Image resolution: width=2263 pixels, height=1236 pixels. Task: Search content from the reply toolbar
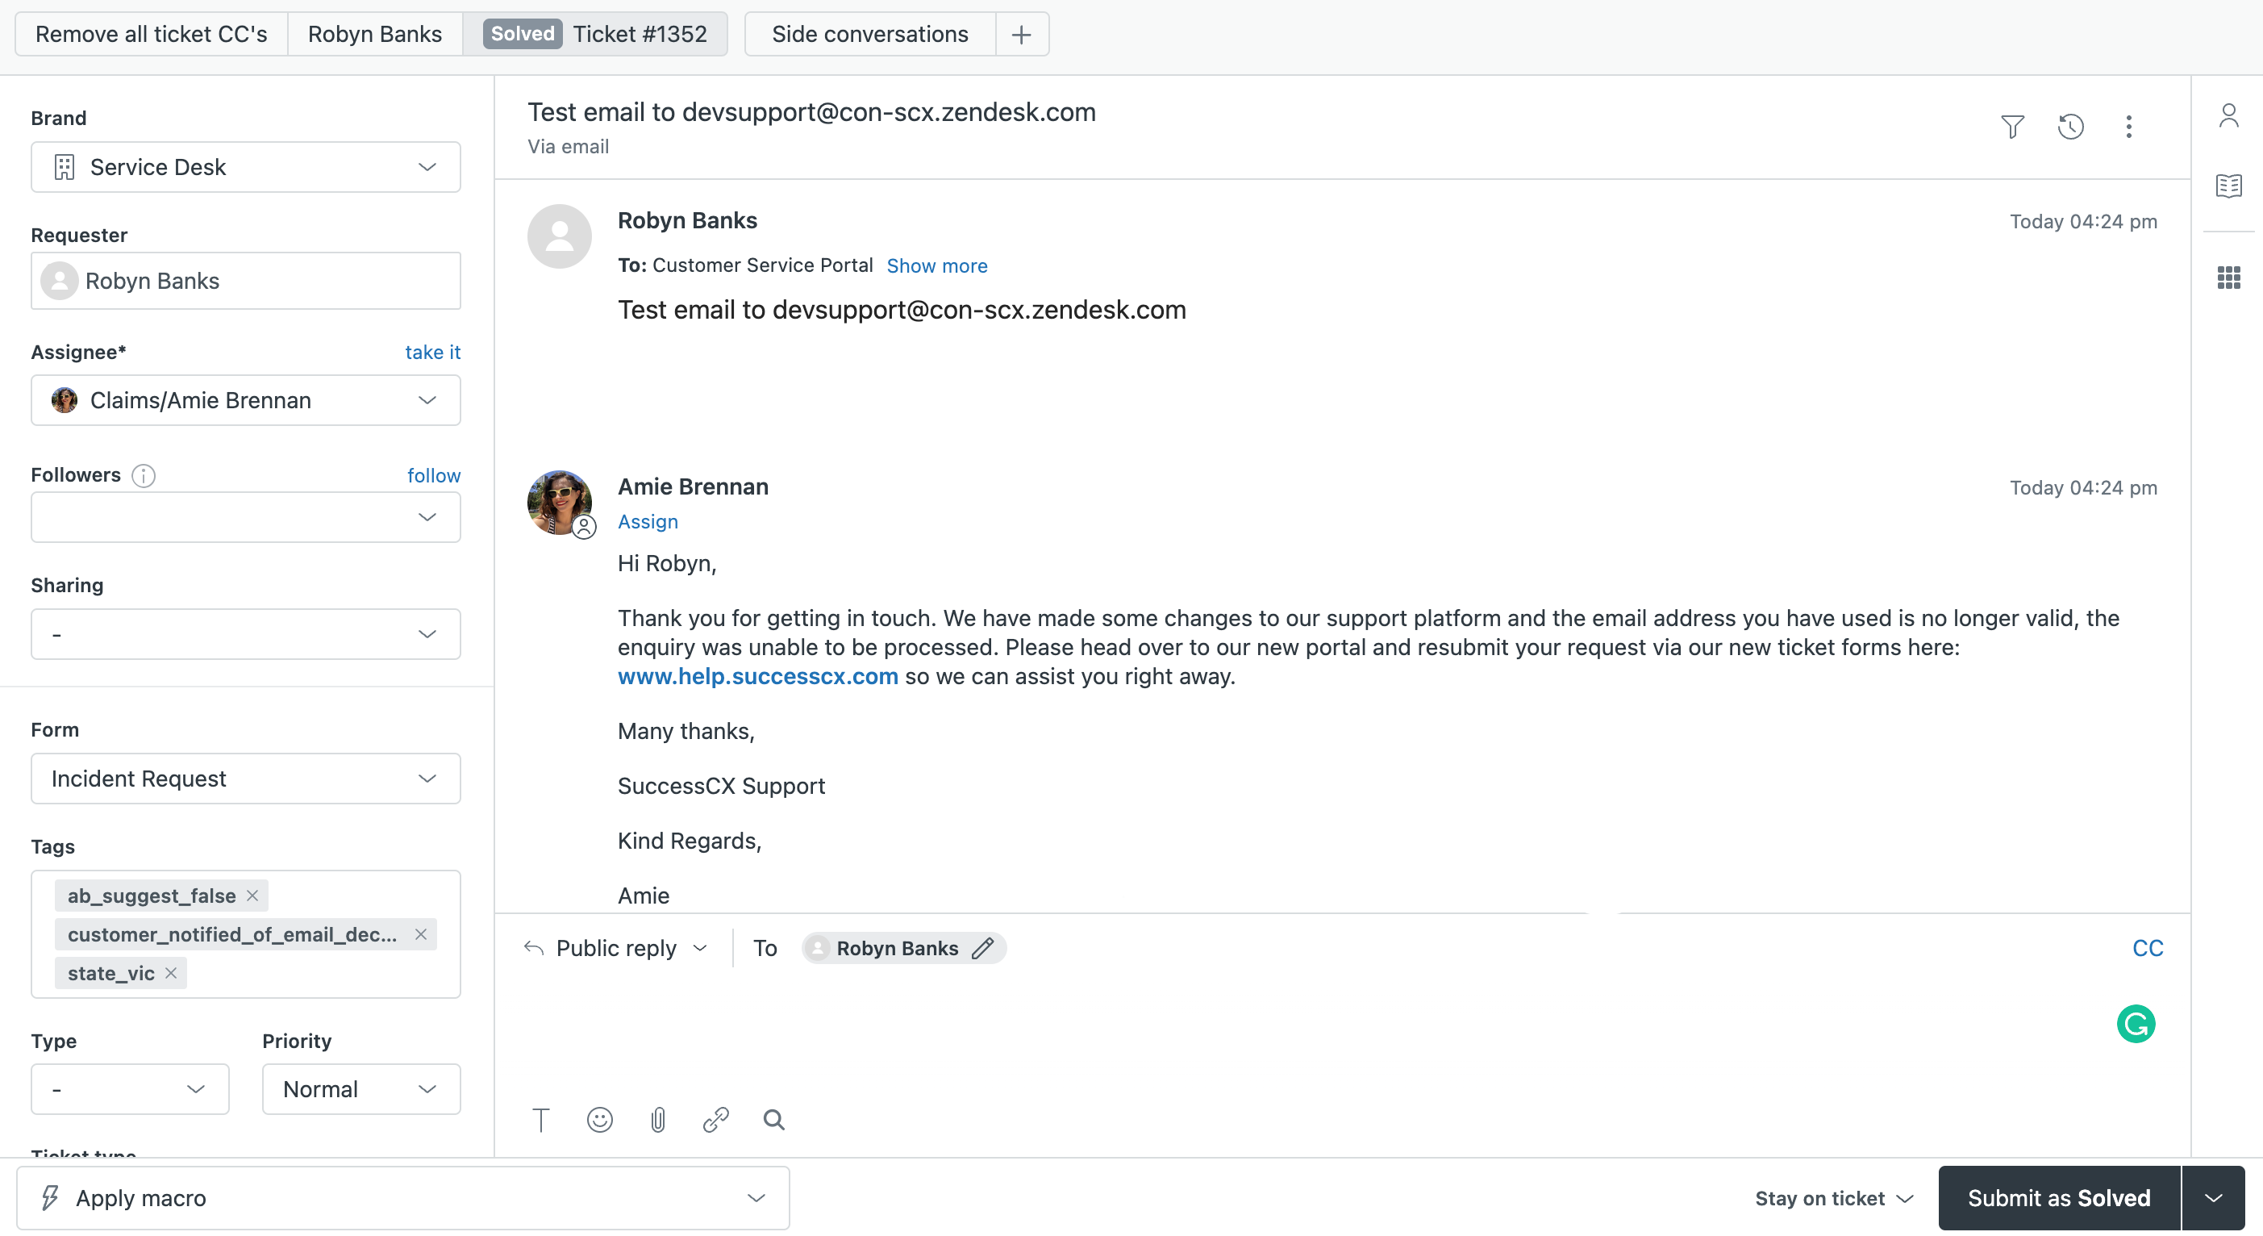pyautogui.click(x=773, y=1119)
